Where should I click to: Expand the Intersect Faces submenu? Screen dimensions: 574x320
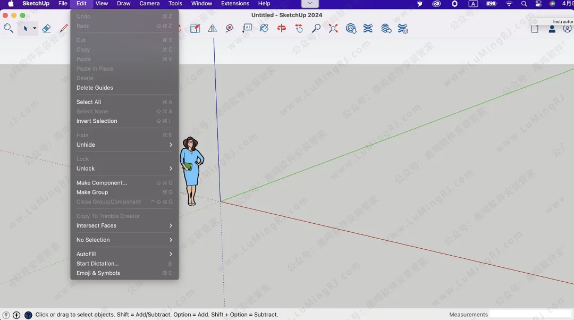click(x=124, y=225)
